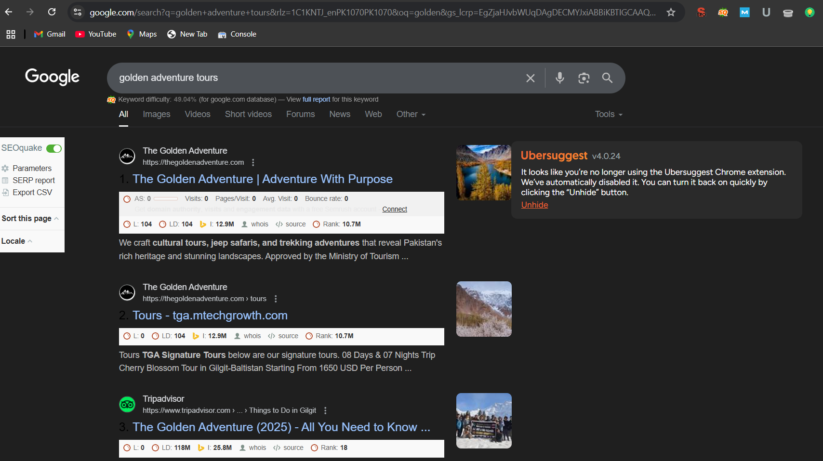The width and height of the screenshot is (823, 461).
Task: Click the Bing index icon for first result
Action: [203, 224]
